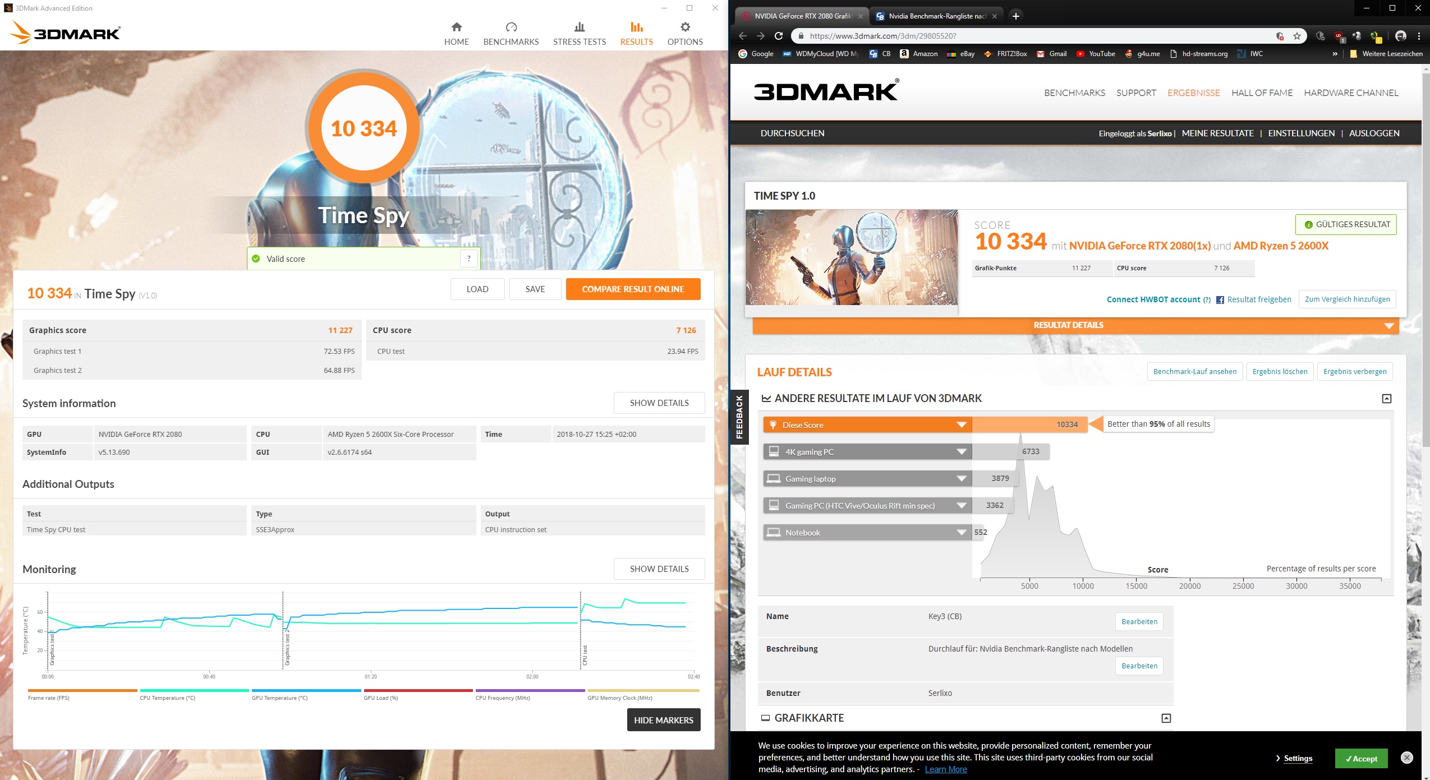Open the 4K gaming PC dropdown
Image resolution: width=1430 pixels, height=780 pixels.
click(x=961, y=452)
